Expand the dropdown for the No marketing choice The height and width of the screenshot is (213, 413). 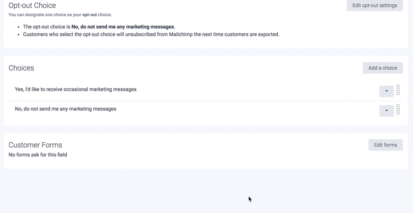tap(386, 111)
